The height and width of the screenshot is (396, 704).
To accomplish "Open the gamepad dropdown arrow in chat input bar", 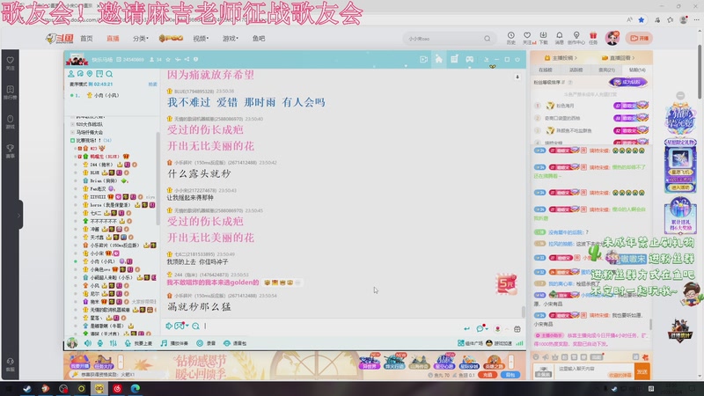I will click(x=187, y=326).
